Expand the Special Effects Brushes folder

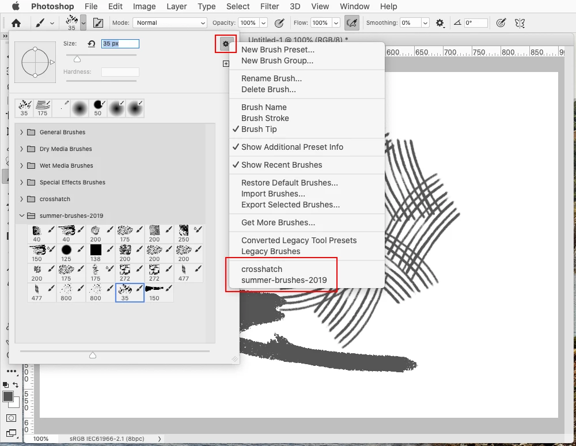[x=21, y=182]
